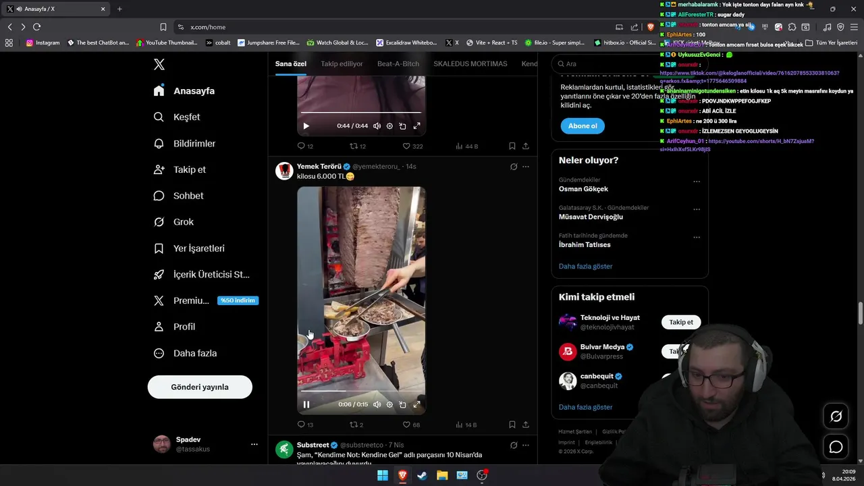The image size is (864, 486).
Task: Bookmark the upper post with 44 B views
Action: [512, 146]
